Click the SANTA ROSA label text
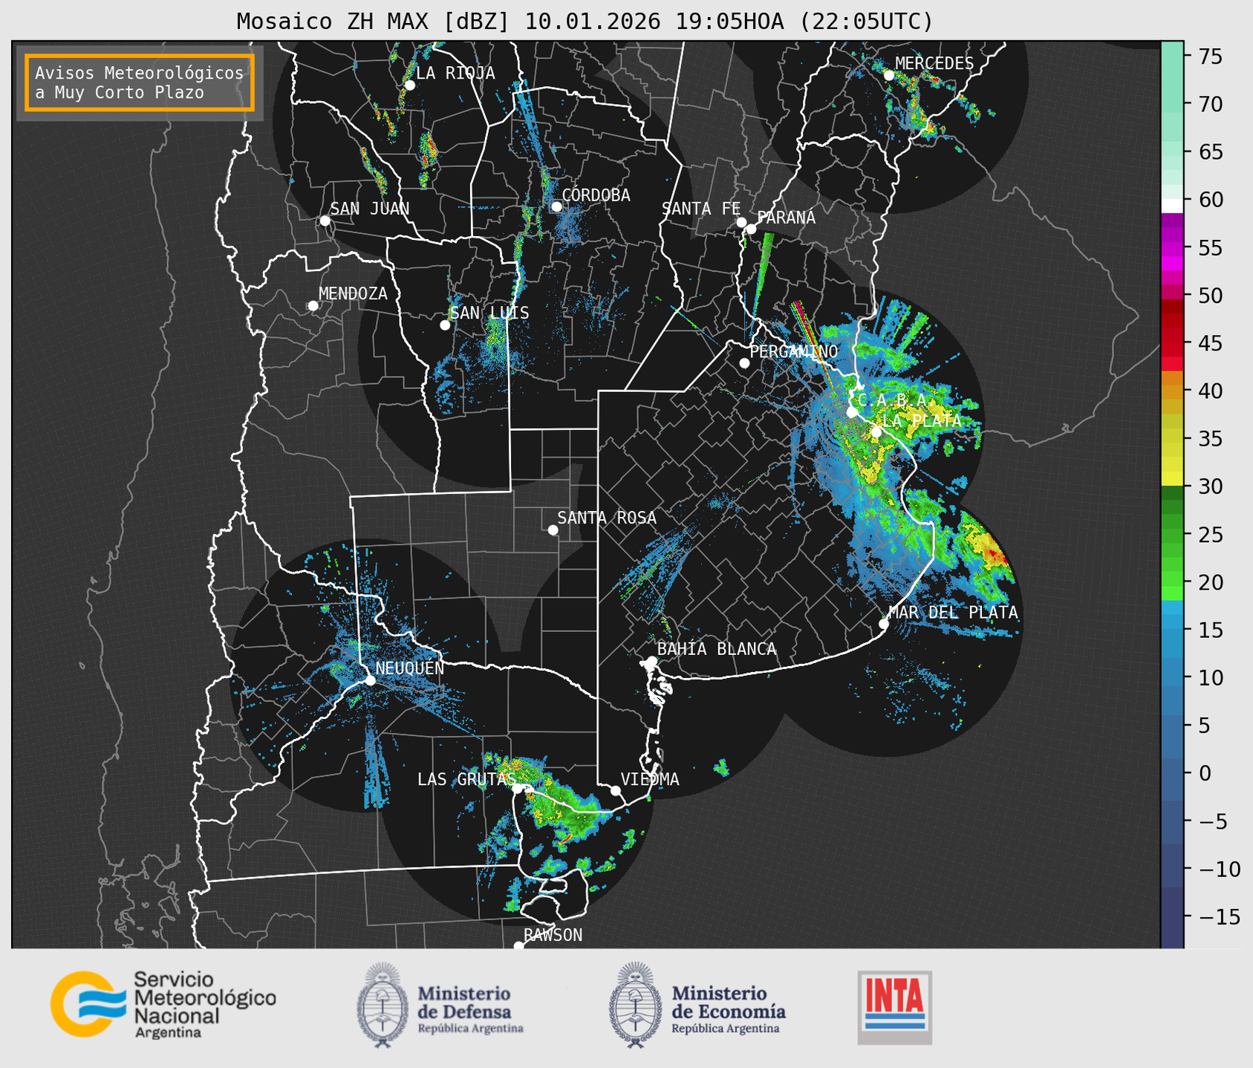This screenshot has height=1068, width=1253. 607,518
